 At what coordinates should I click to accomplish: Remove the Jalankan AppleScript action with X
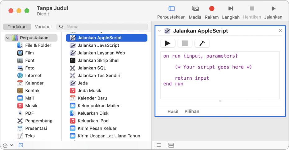click(x=280, y=31)
